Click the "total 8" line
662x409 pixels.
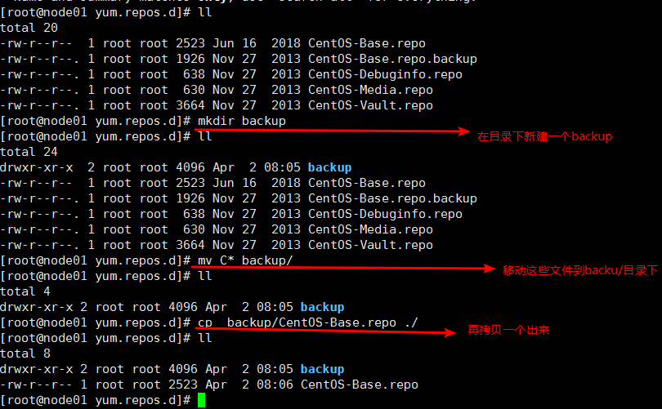tap(25, 353)
